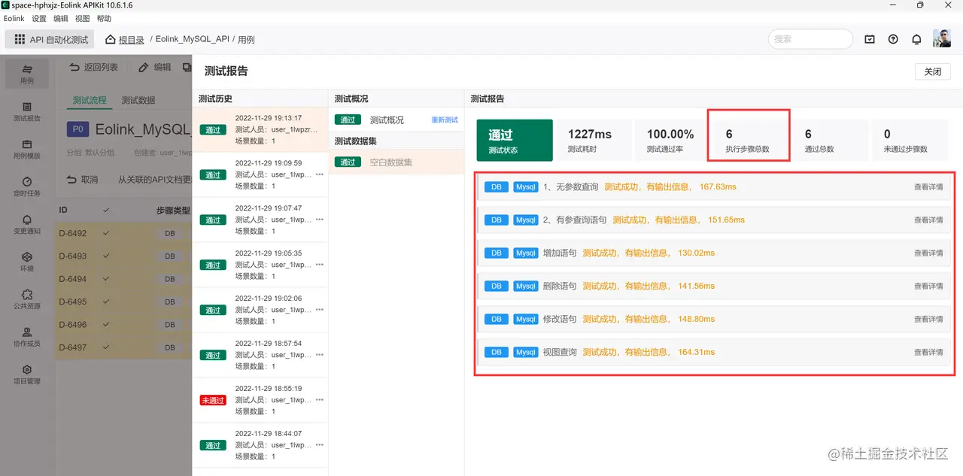Viewport: 963px width, 476px height.
Task: Click the calendar-check icon in the top bar
Action: coord(870,39)
